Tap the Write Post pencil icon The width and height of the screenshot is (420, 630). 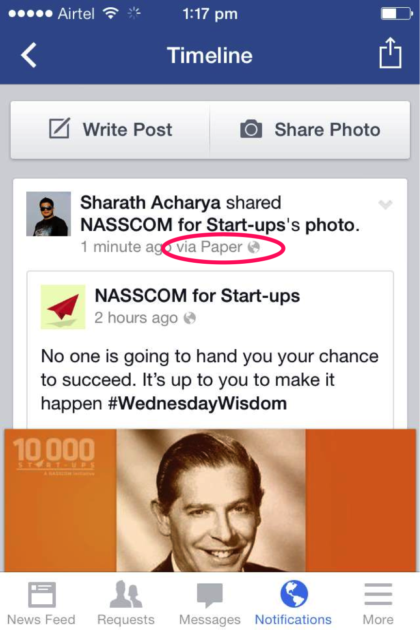point(60,129)
